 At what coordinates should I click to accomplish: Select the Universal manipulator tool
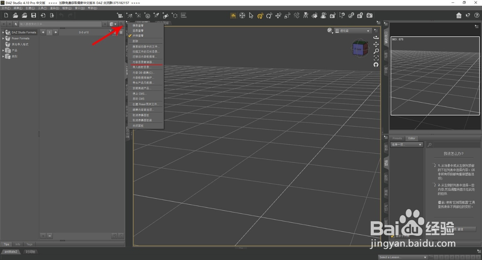point(242,15)
